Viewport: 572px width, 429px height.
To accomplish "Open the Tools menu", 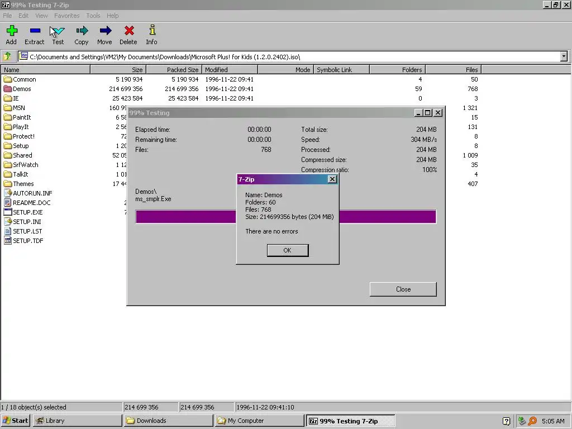I will pos(93,16).
